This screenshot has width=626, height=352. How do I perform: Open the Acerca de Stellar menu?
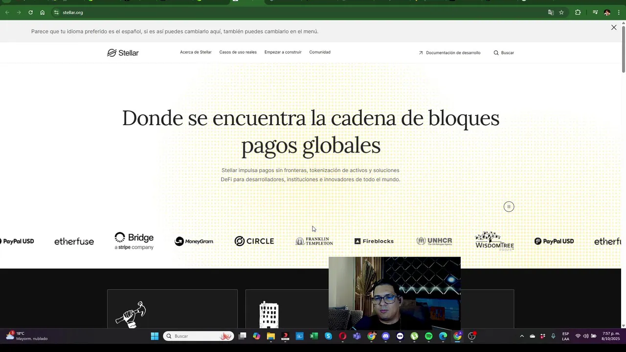tap(196, 52)
